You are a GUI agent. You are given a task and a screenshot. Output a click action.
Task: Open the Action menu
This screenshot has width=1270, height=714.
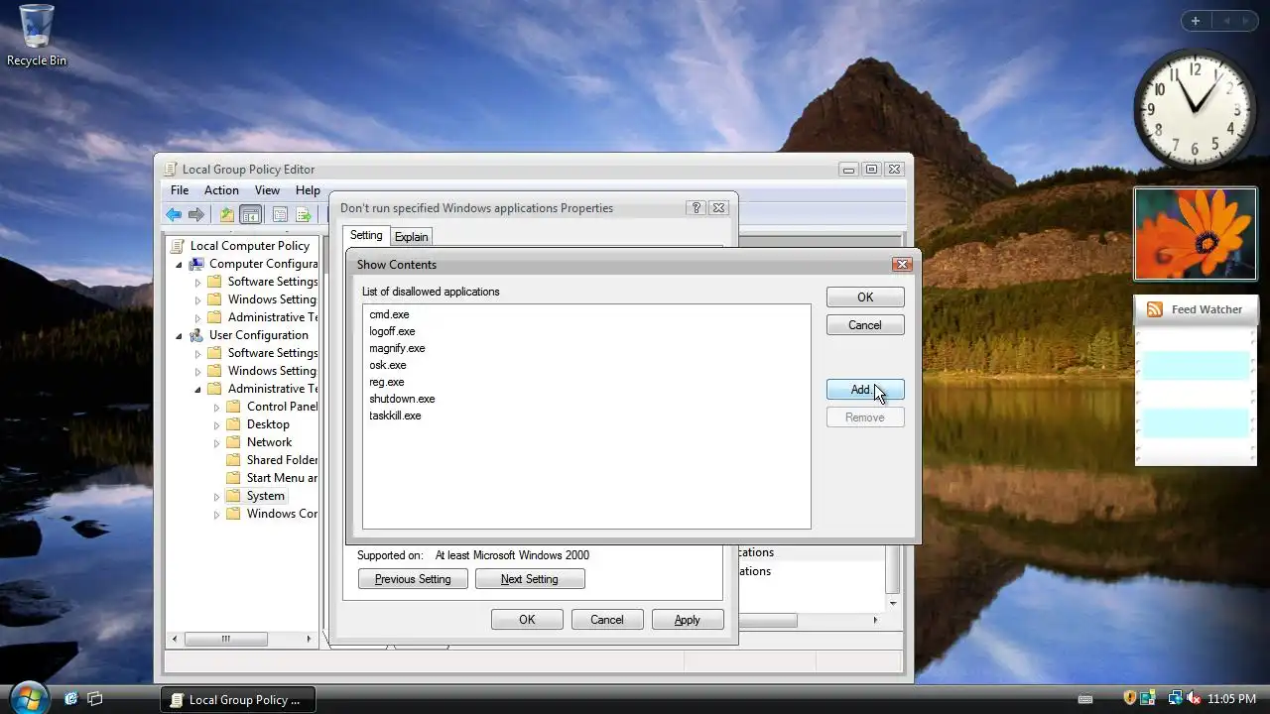click(x=221, y=190)
